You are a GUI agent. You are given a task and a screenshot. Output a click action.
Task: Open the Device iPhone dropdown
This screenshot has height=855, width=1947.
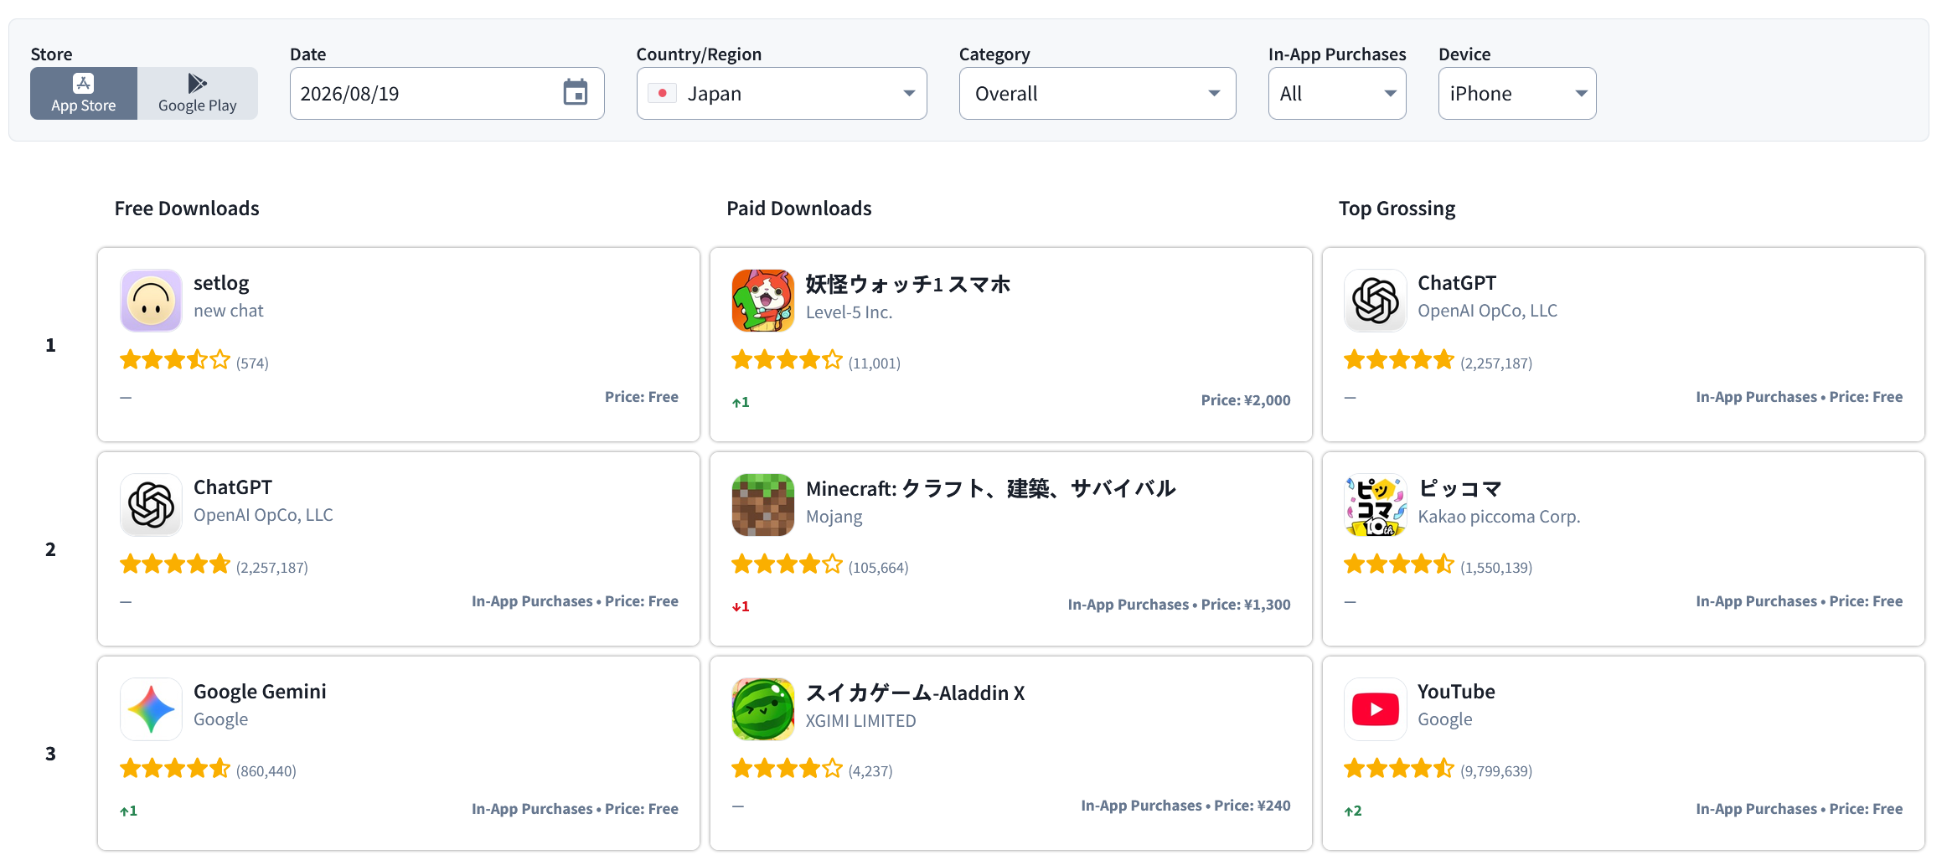[1517, 93]
